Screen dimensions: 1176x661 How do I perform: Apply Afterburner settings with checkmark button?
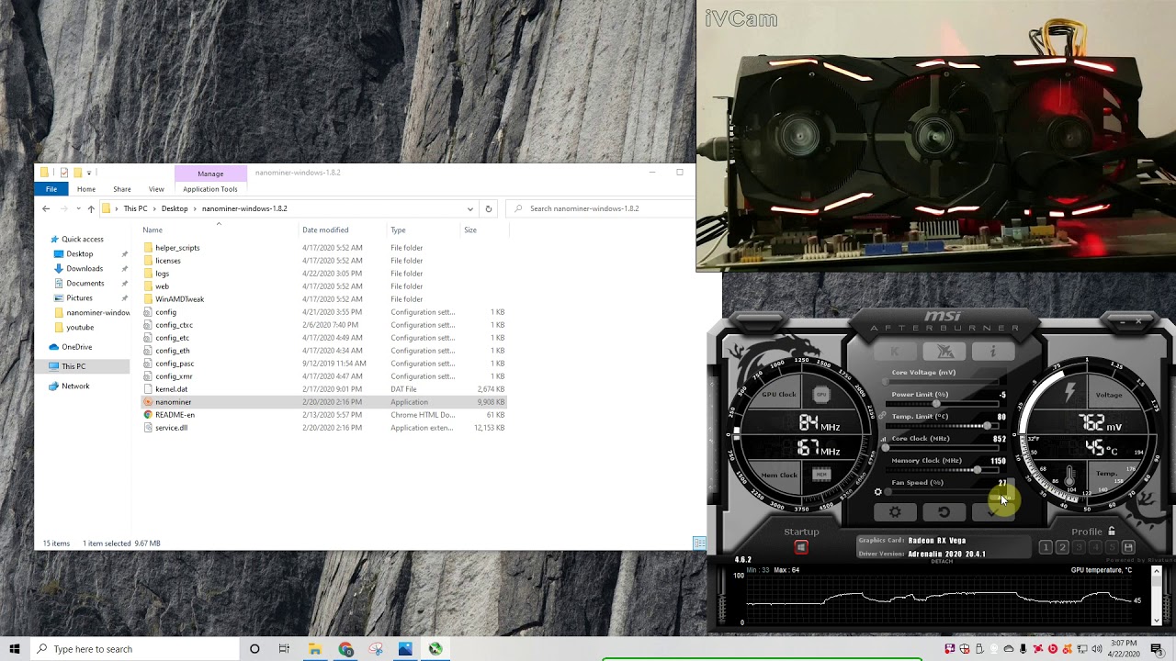(x=992, y=511)
